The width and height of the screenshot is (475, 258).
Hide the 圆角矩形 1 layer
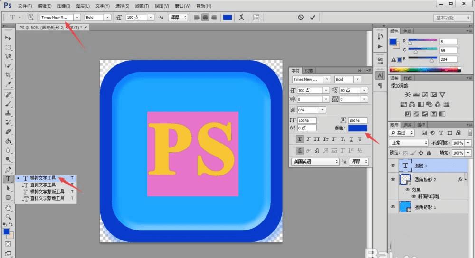(393, 207)
